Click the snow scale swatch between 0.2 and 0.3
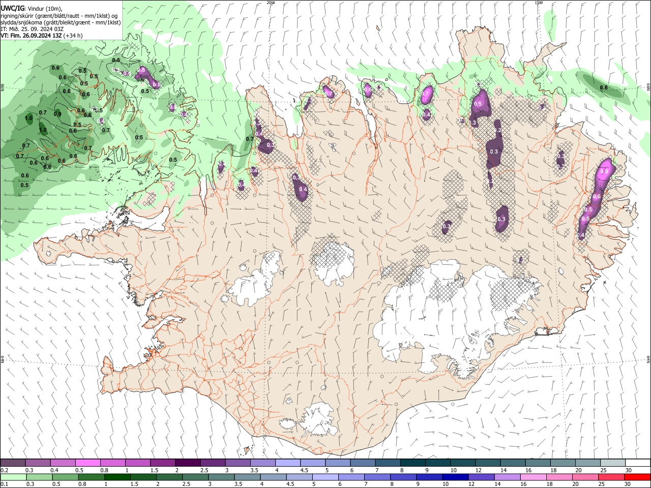The width and height of the screenshot is (651, 488). (x=13, y=463)
